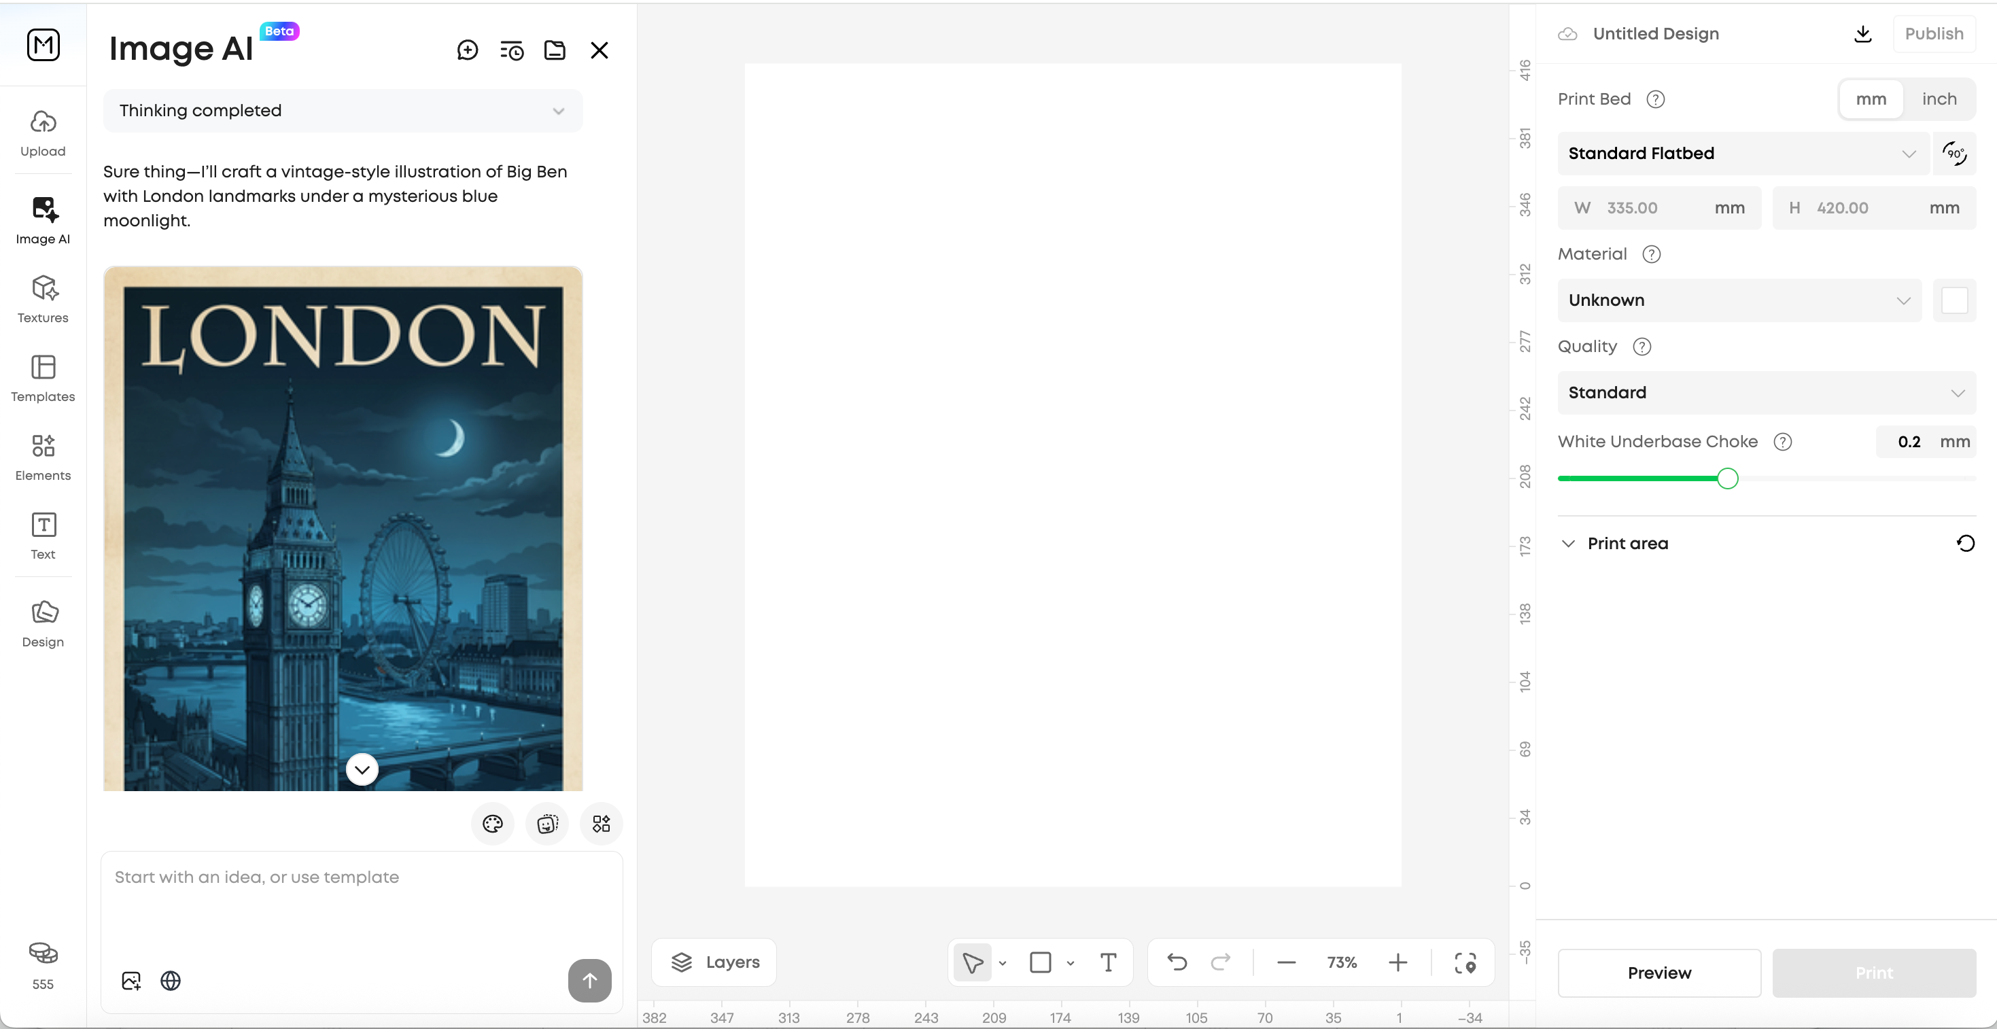Viewport: 1997px width, 1029px height.
Task: Click the download icon beside Untitled Design
Action: pyautogui.click(x=1863, y=33)
